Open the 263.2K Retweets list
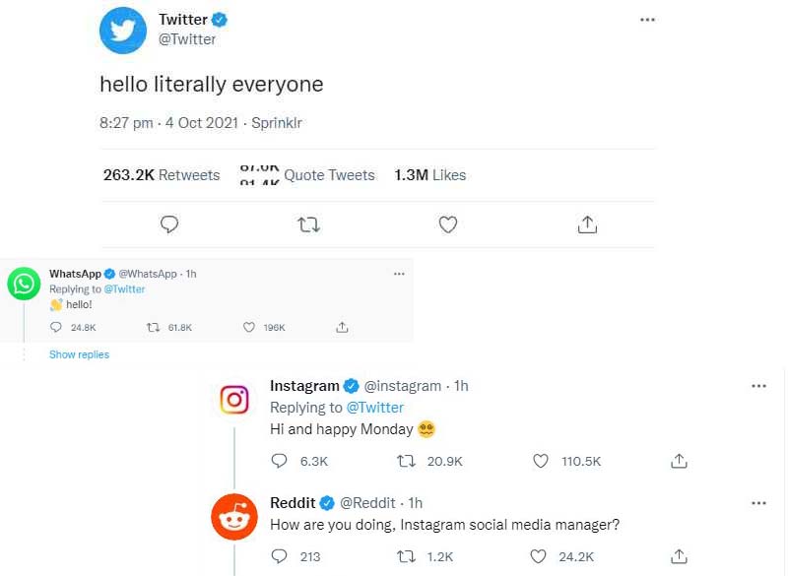788x576 pixels. tap(162, 175)
